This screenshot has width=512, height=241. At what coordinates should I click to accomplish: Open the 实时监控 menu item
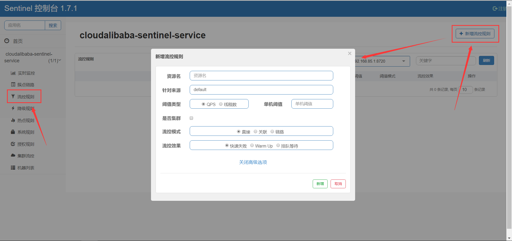26,73
